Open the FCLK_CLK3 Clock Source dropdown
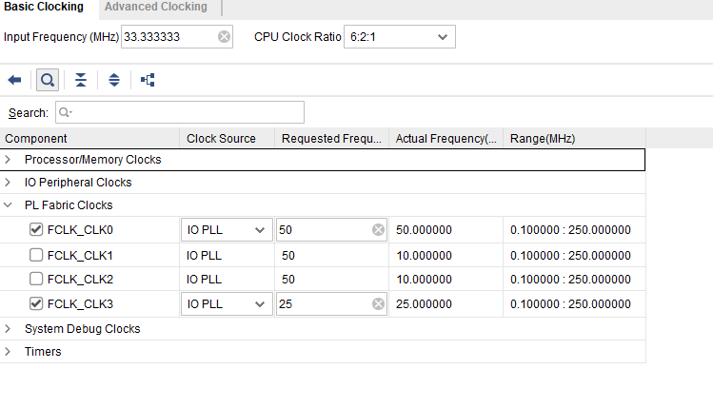Image resolution: width=713 pixels, height=408 pixels. 227,304
